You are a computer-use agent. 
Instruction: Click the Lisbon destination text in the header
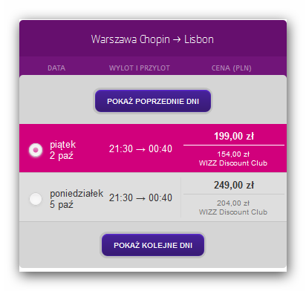[199, 39]
